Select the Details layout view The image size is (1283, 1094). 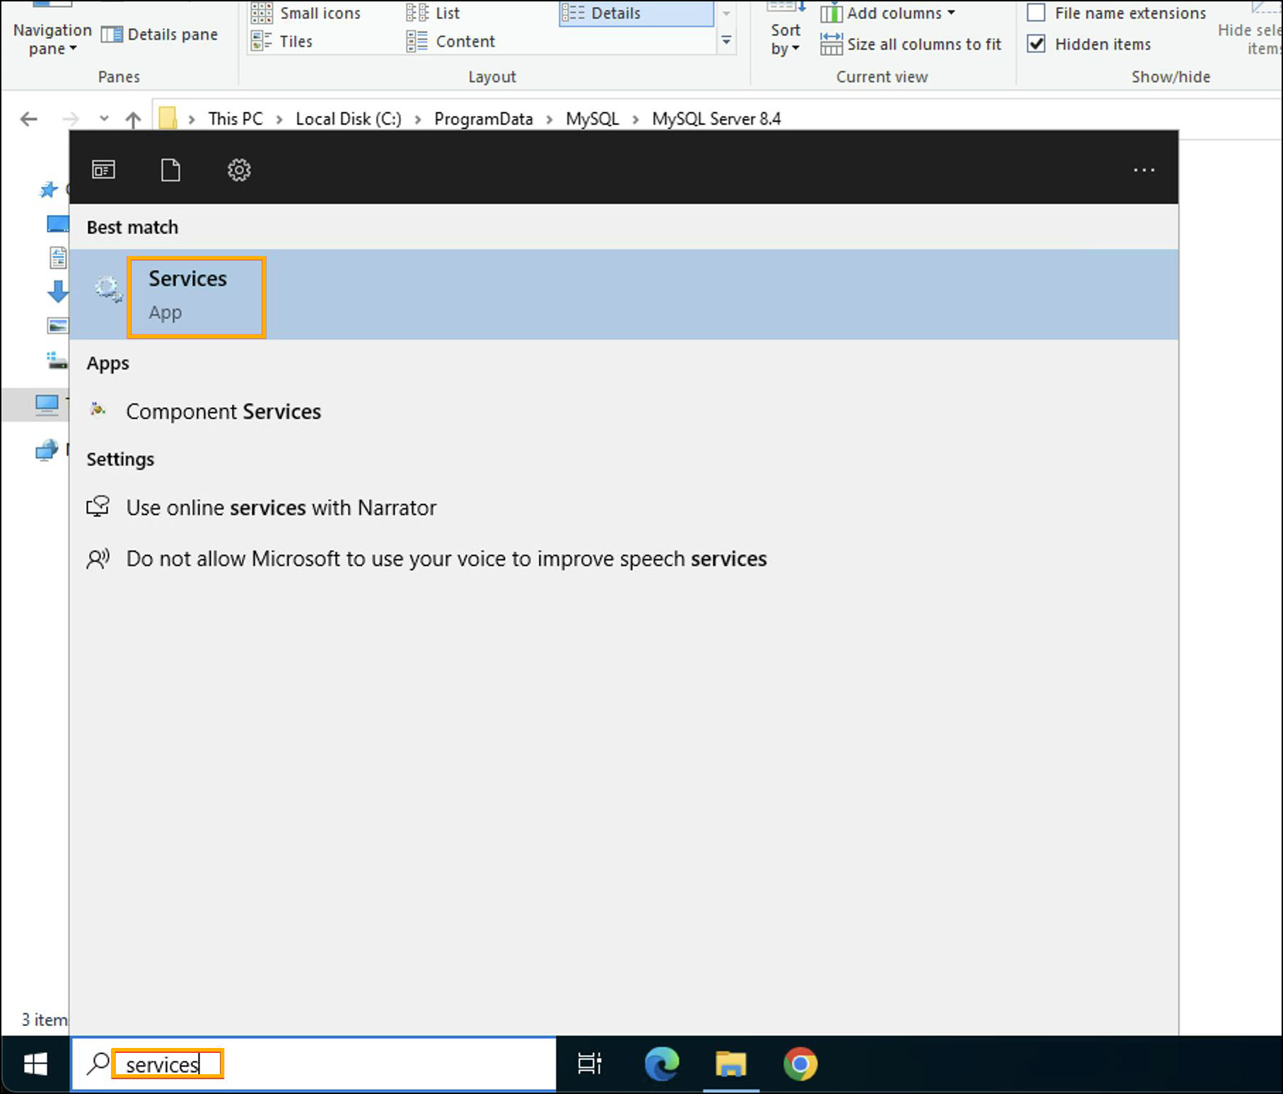pyautogui.click(x=615, y=13)
